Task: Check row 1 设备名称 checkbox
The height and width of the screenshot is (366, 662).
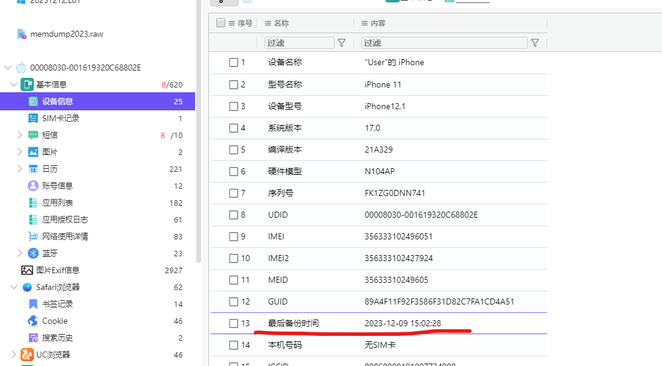Action: coord(234,62)
